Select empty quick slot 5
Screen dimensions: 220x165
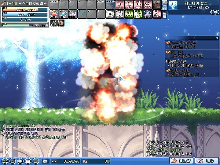point(91,14)
